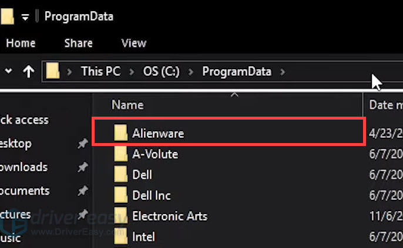Expand the chevron after ProgramData in path
Image resolution: width=403 pixels, height=248 pixels.
(283, 72)
